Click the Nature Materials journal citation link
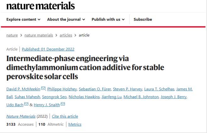207x133 pixels. click(x=21, y=116)
